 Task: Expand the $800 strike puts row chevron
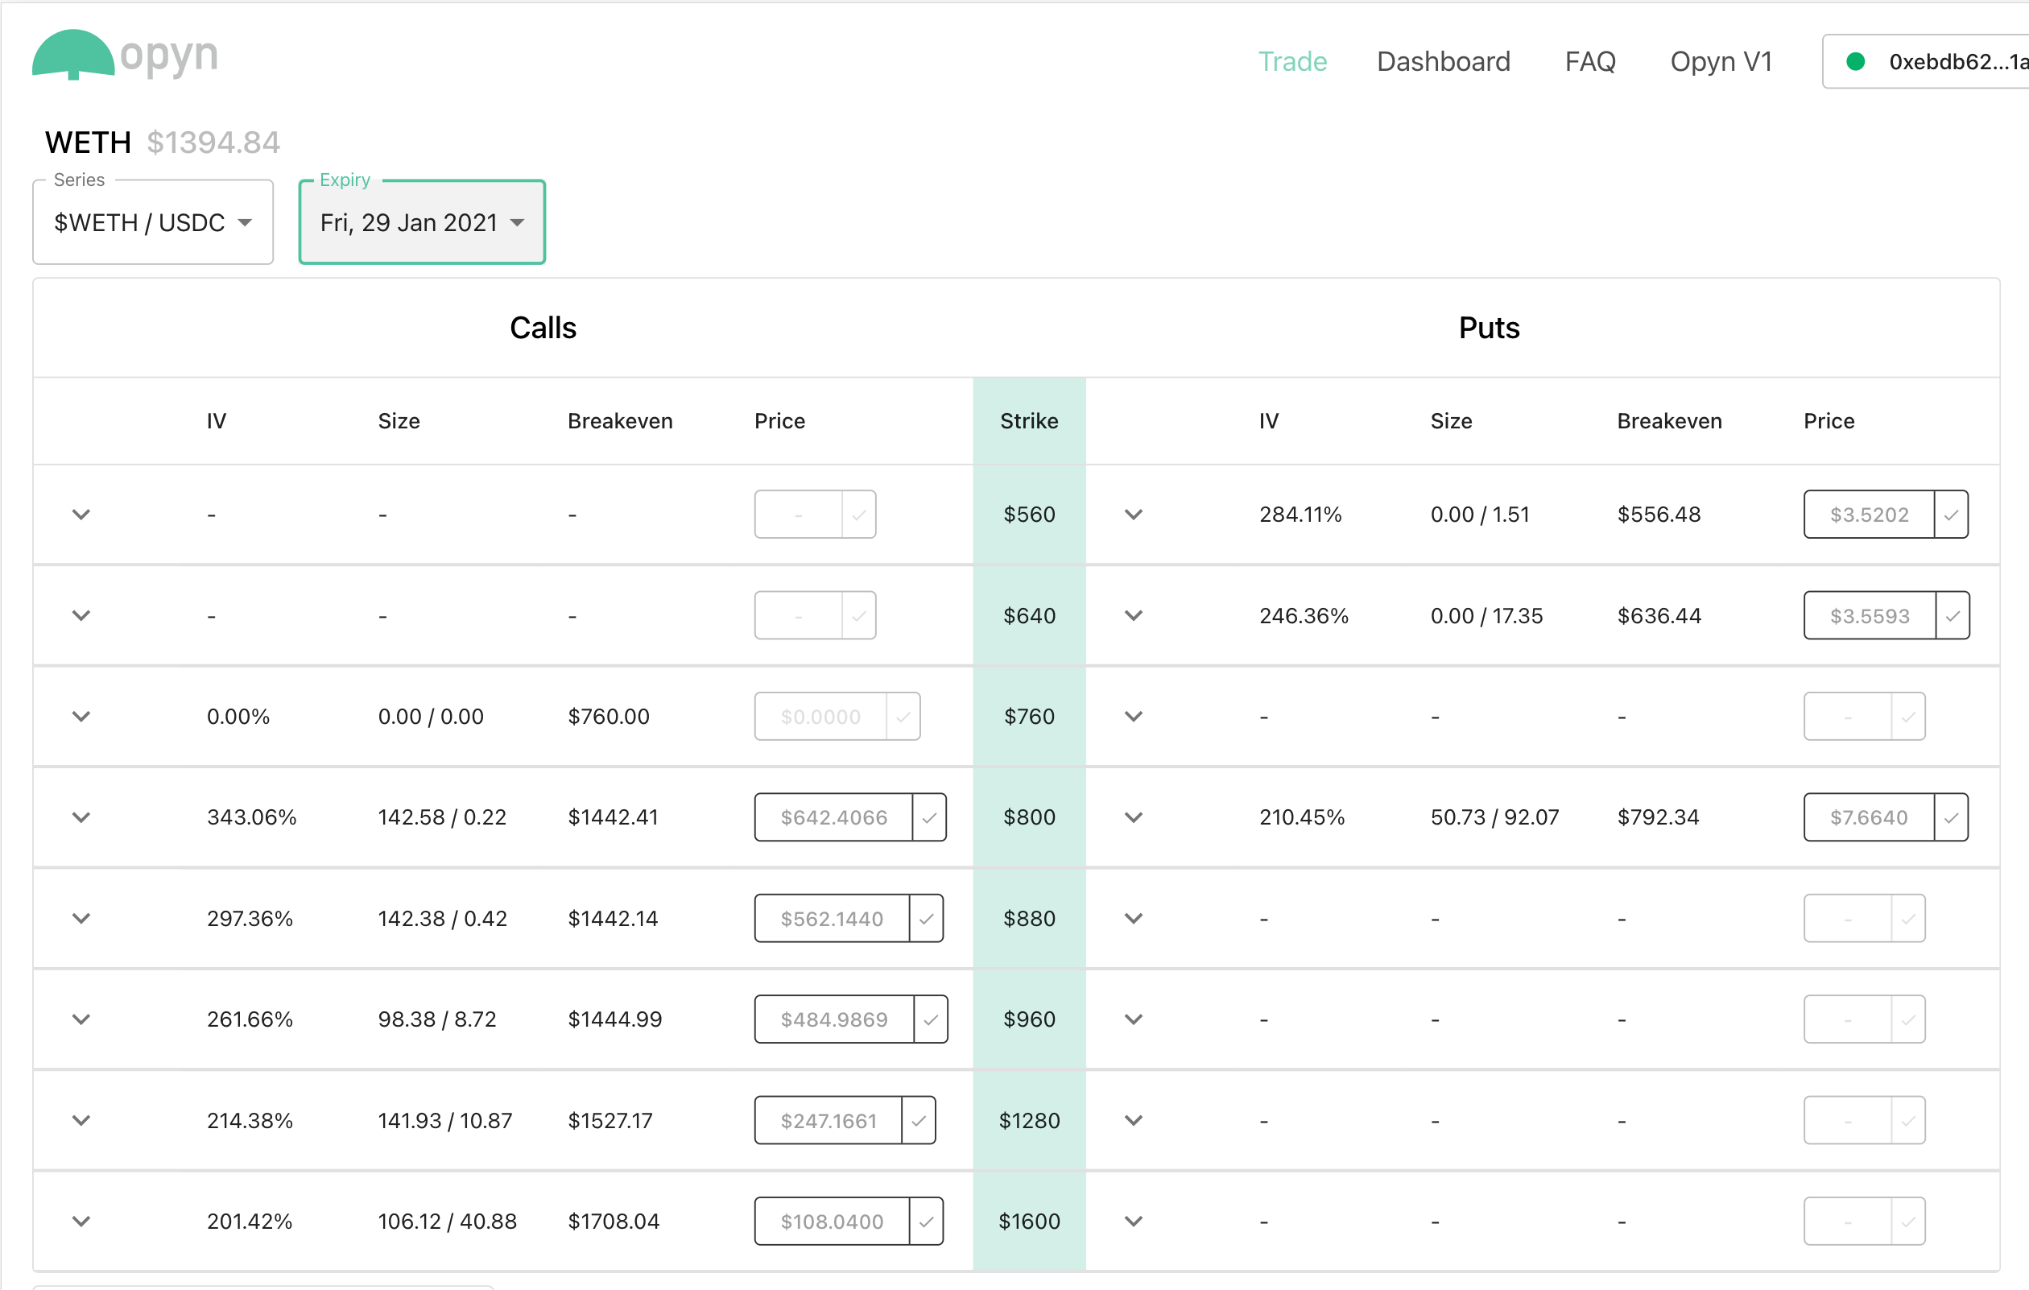(1134, 817)
